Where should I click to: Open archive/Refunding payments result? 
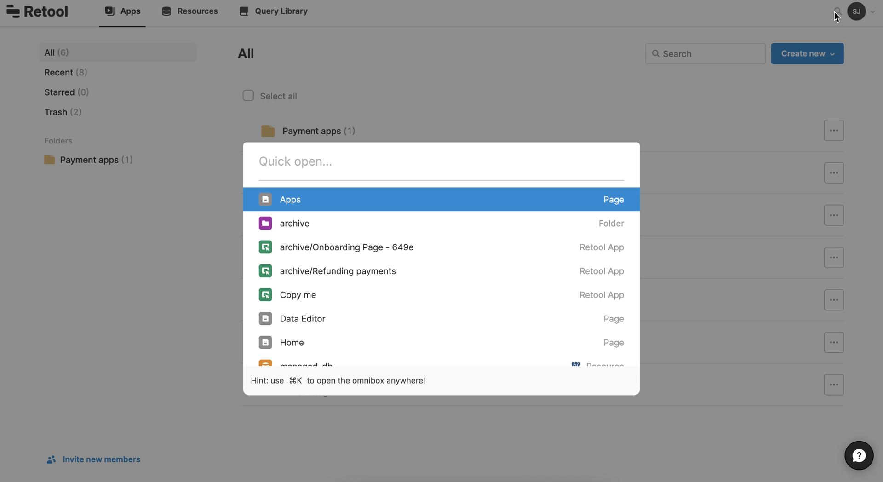point(441,271)
